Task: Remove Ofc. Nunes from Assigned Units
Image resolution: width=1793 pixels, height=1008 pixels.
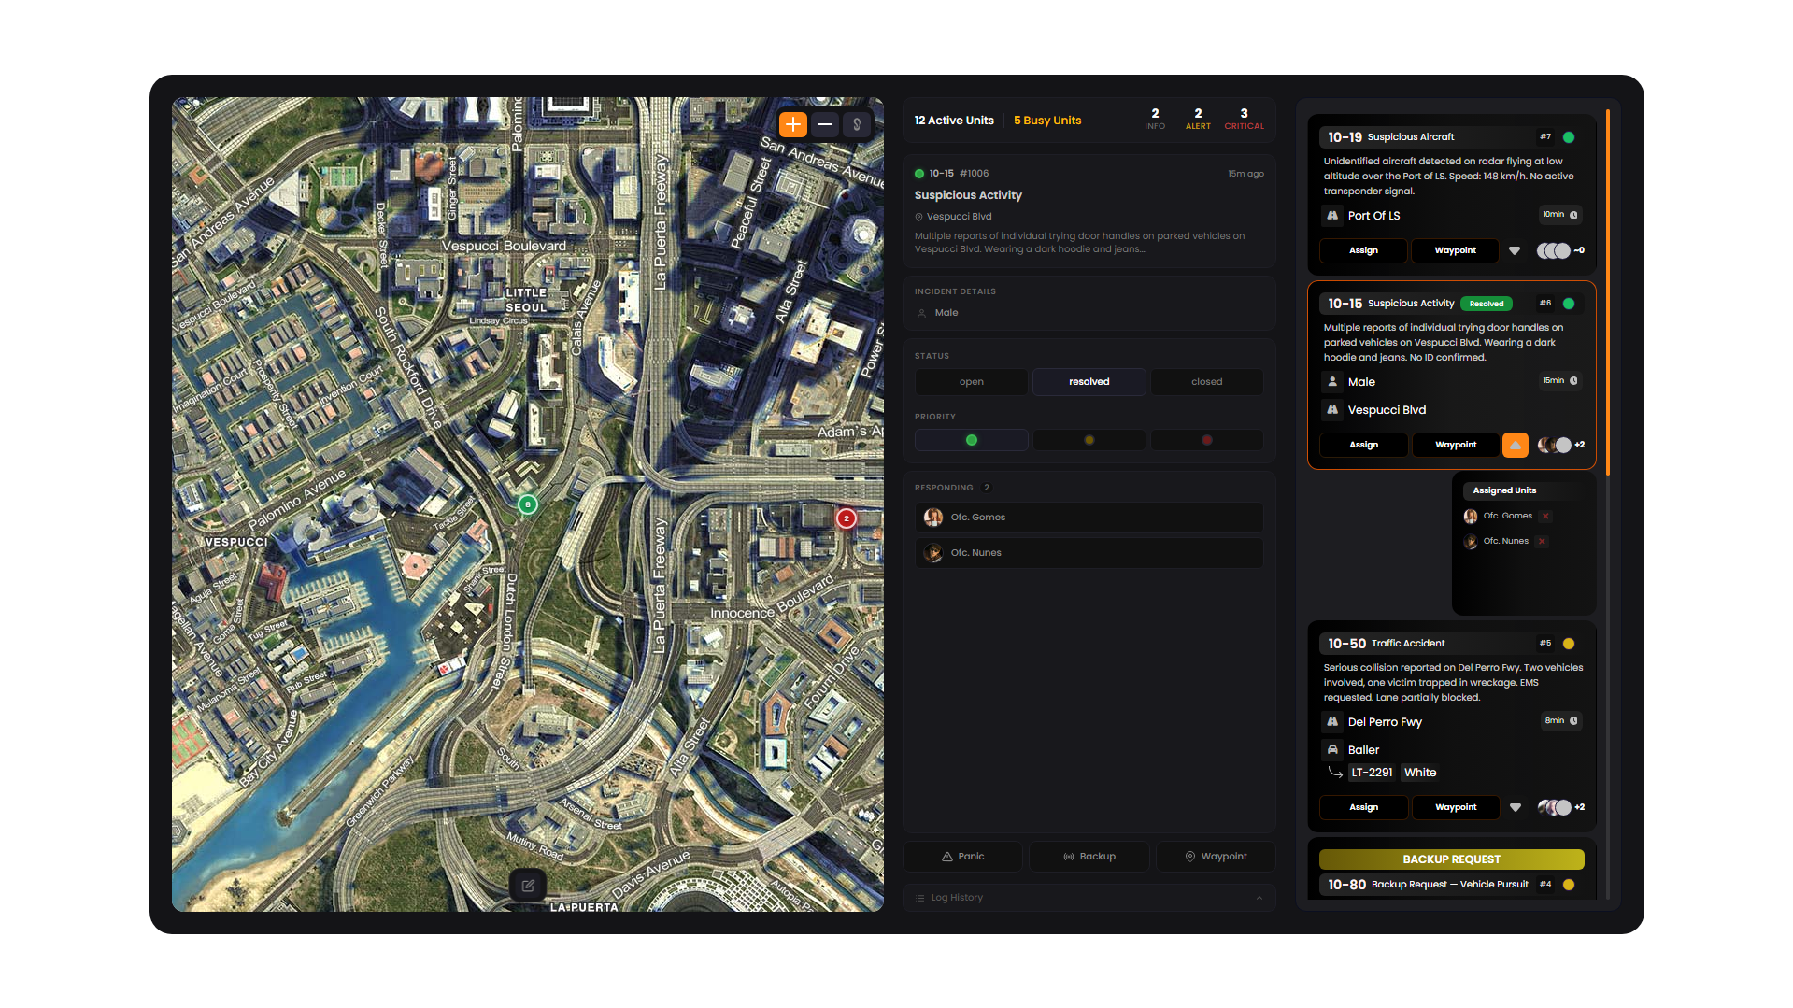Action: [x=1542, y=541]
